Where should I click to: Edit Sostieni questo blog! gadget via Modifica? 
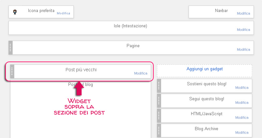[x=242, y=88]
